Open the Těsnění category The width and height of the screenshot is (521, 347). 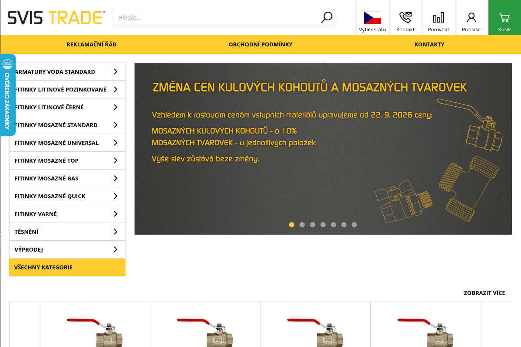(x=67, y=232)
